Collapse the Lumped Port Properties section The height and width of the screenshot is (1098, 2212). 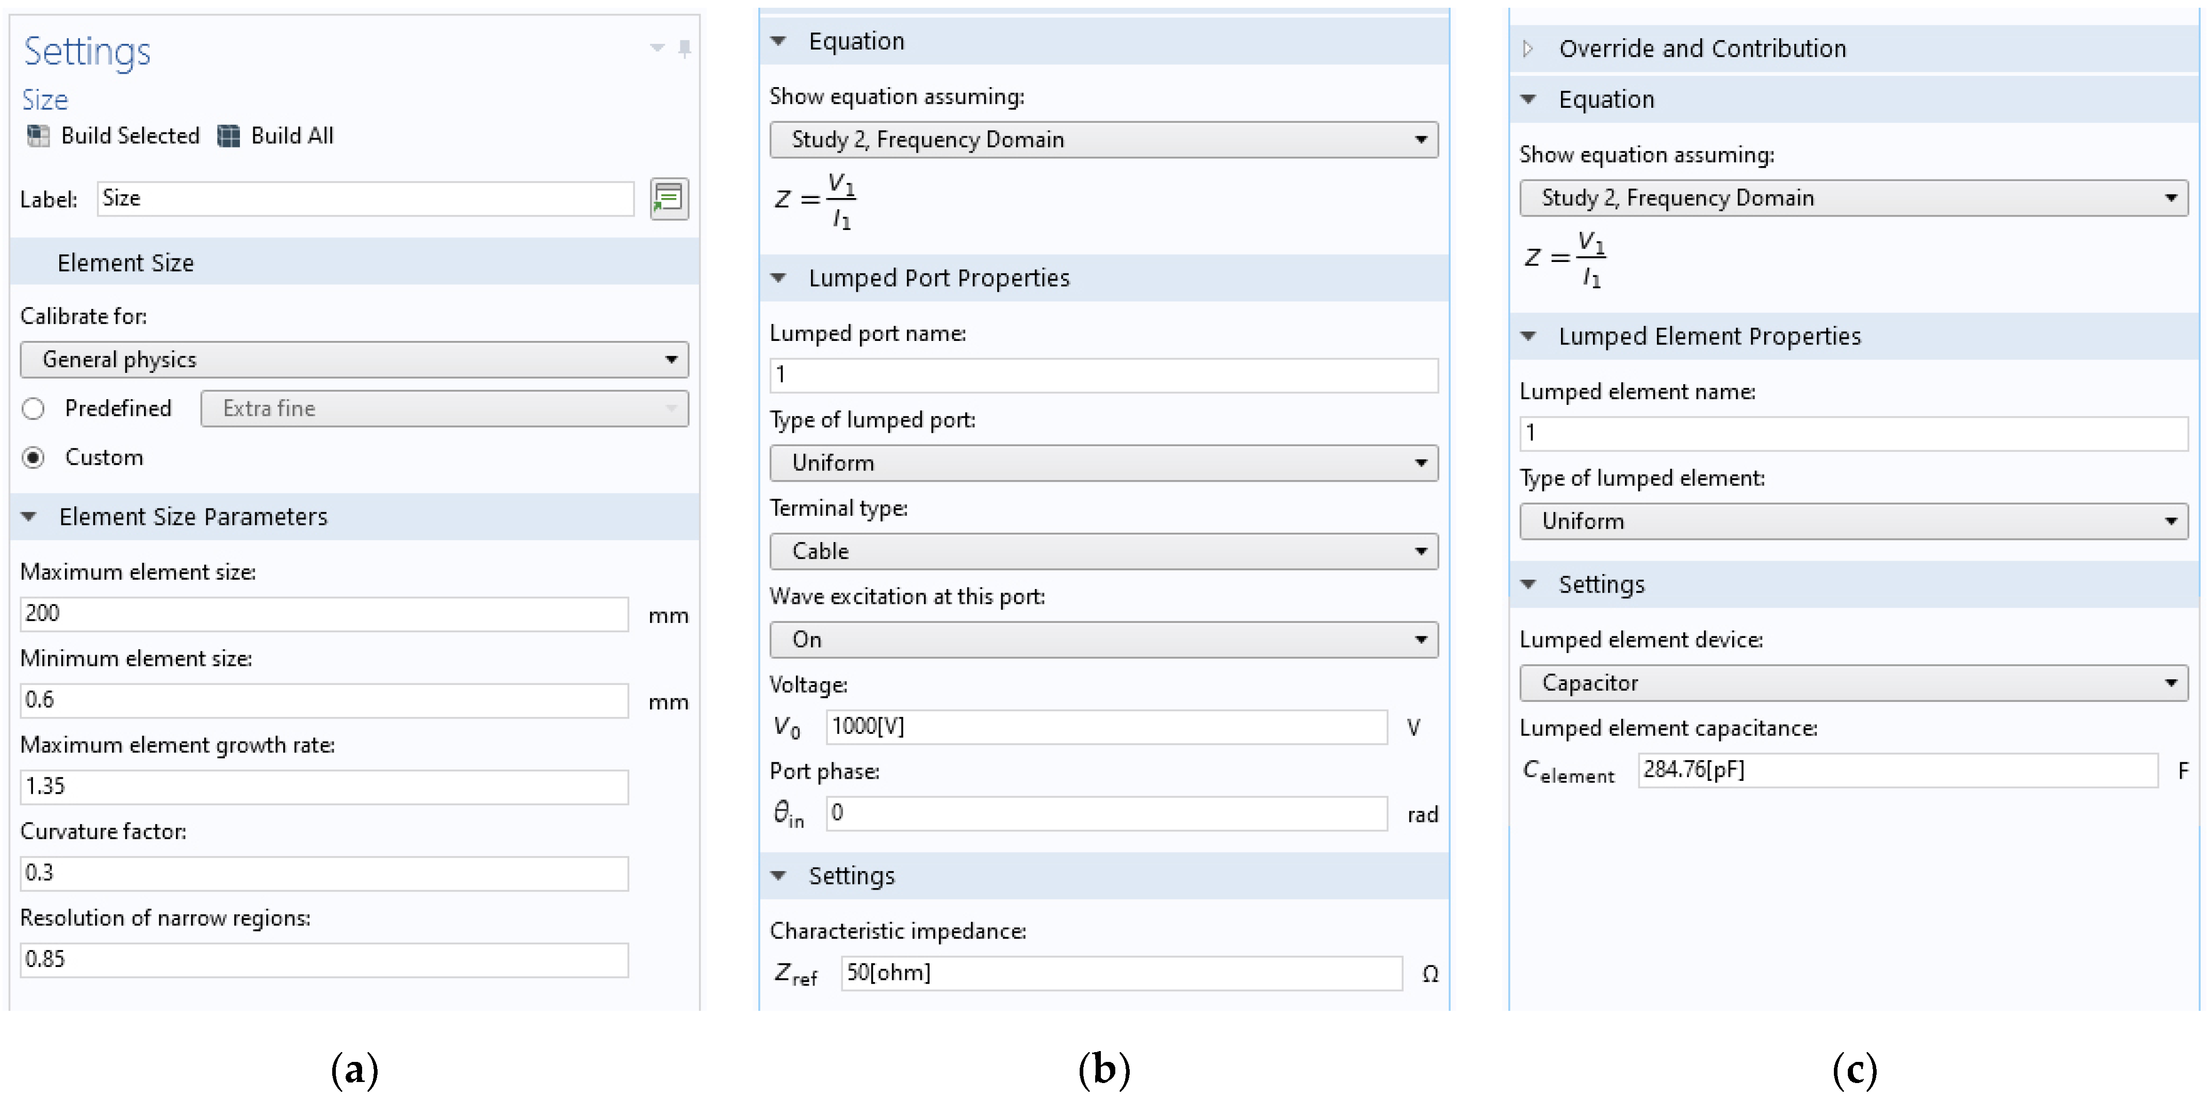tap(779, 278)
